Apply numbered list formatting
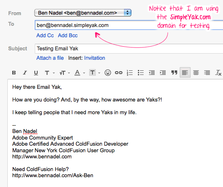 tap(130, 73)
